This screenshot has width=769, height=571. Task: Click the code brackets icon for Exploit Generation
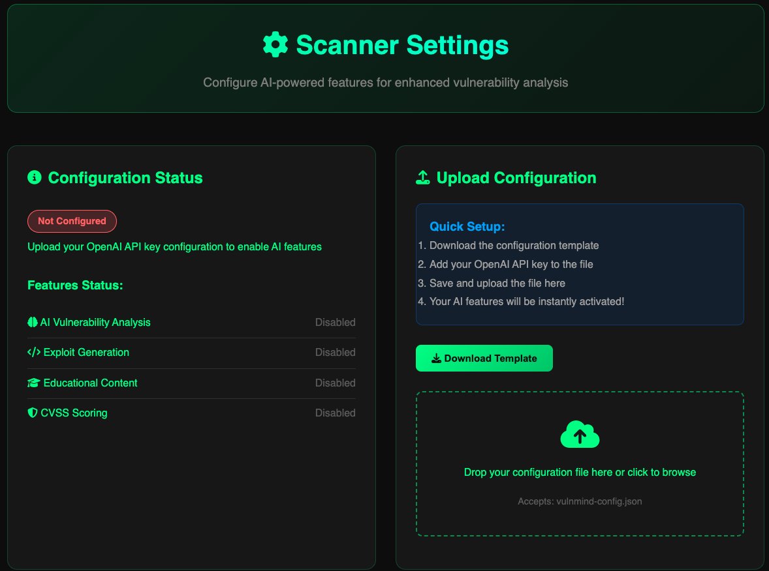pyautogui.click(x=34, y=352)
